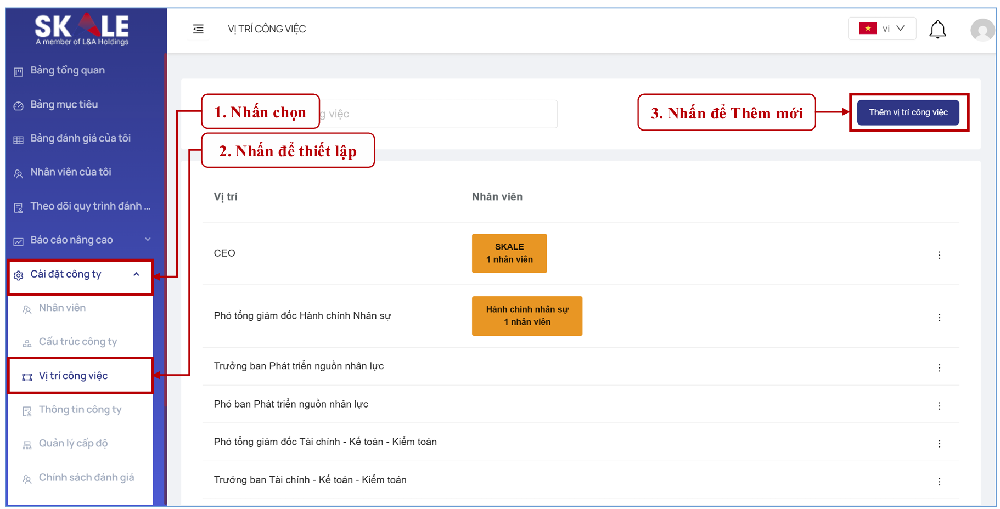Image resolution: width=1000 pixels, height=509 pixels.
Task: Collapse sidebar with hamburger menu icon
Action: [x=198, y=29]
